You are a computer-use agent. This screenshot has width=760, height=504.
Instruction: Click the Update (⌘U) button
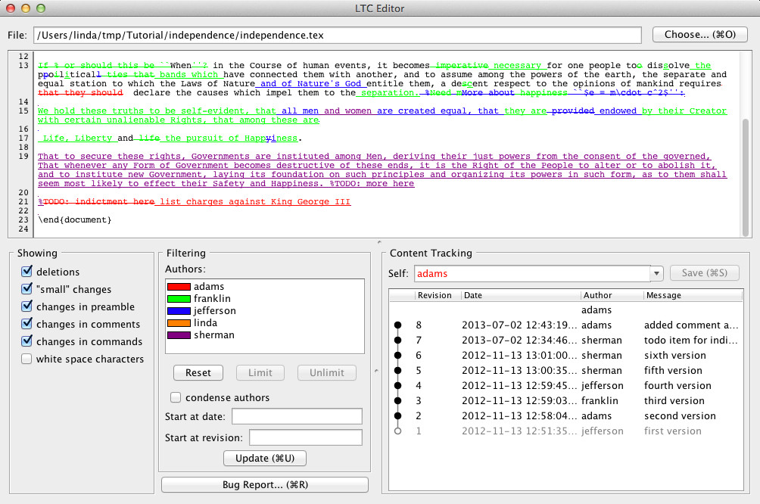point(265,458)
